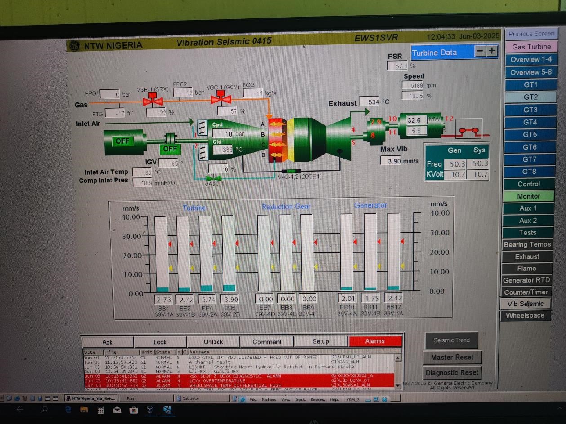Click the GE logo in title bar
The width and height of the screenshot is (566, 424).
point(75,45)
